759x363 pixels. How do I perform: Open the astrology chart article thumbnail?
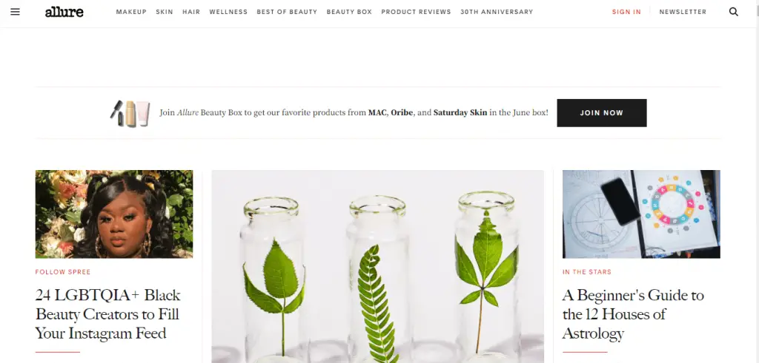[641, 214]
